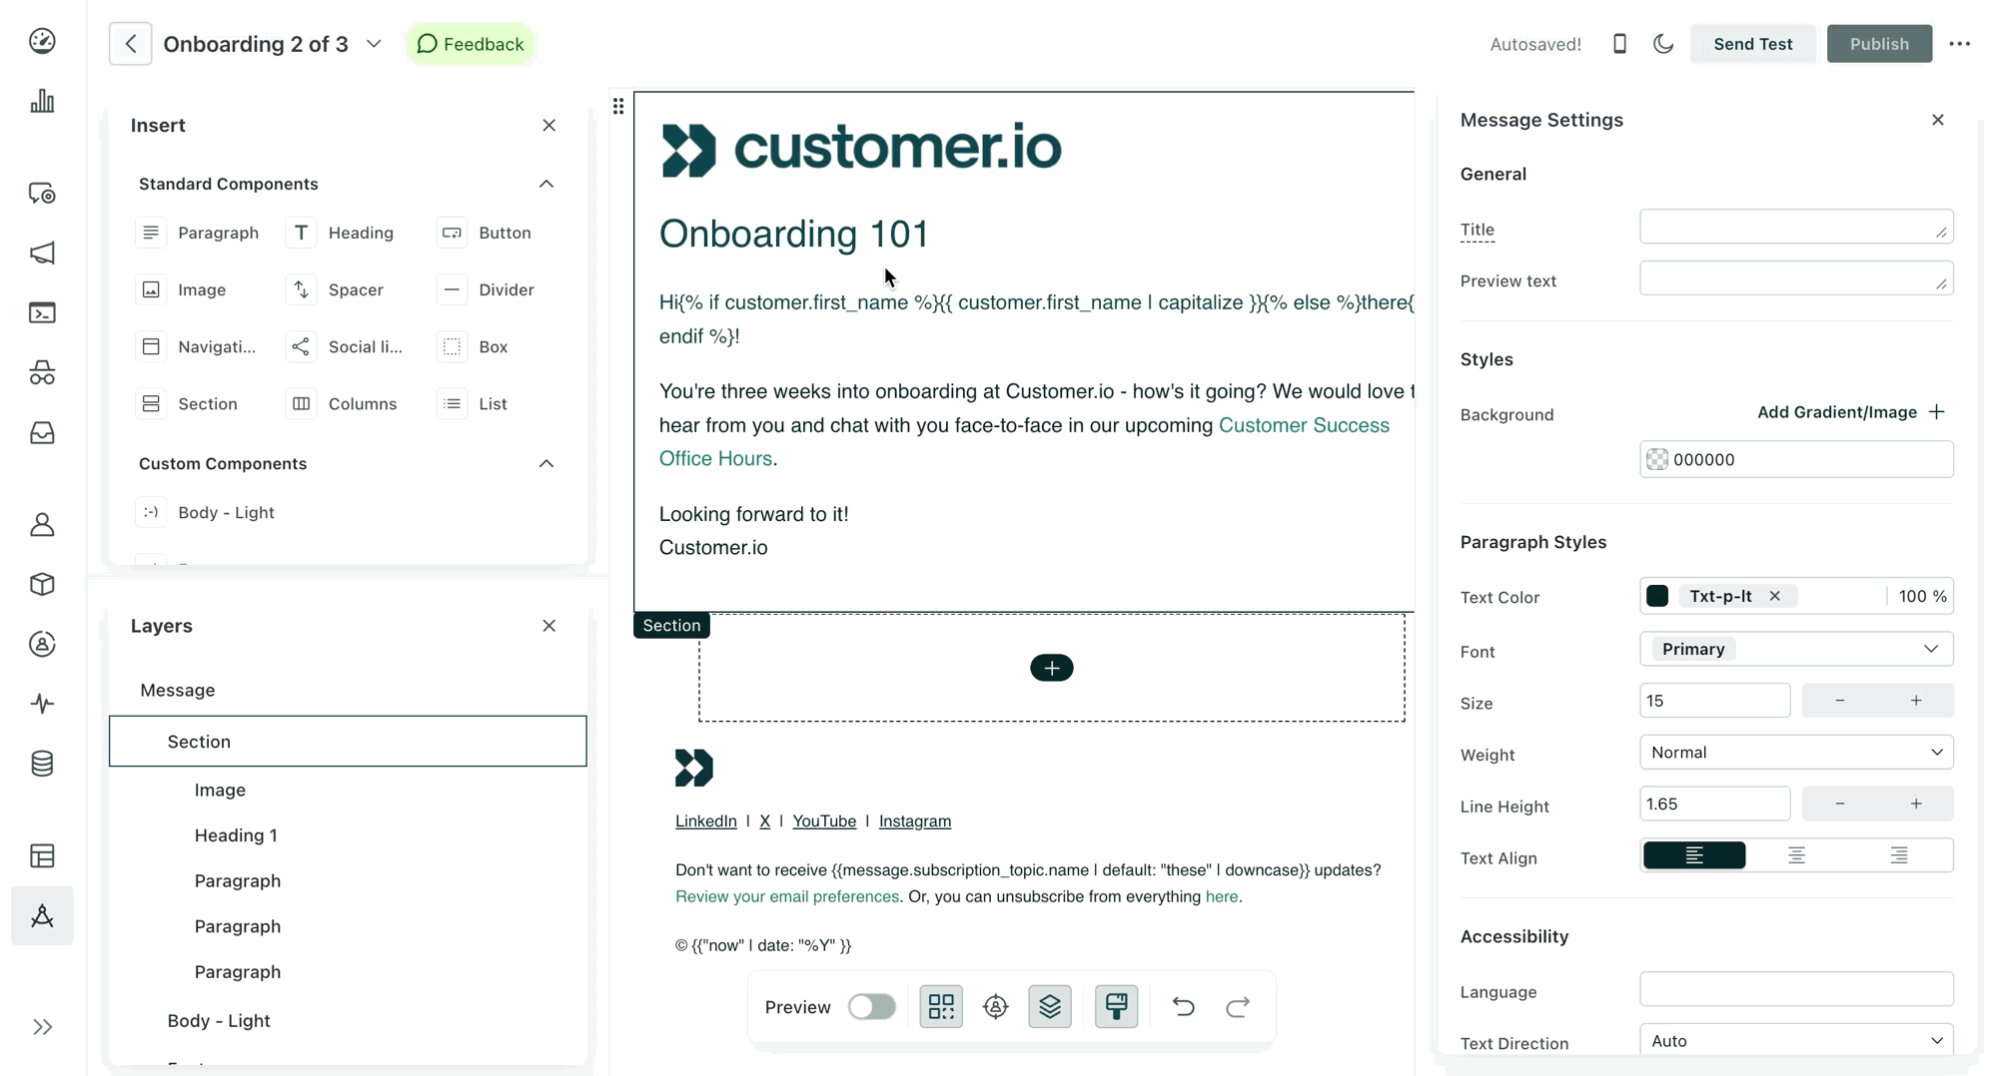Go back with the left arrow button

[131, 44]
